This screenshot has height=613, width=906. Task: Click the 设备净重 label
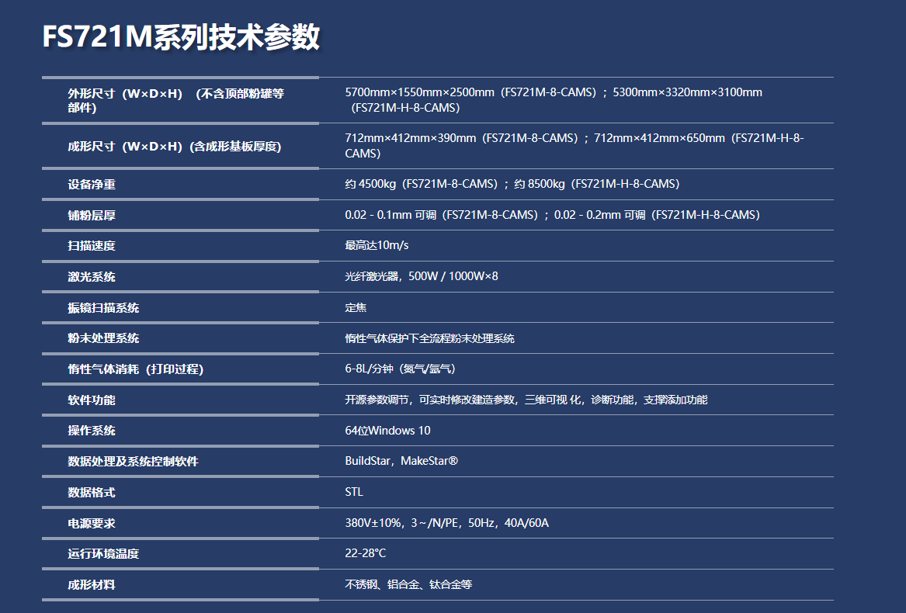[92, 185]
